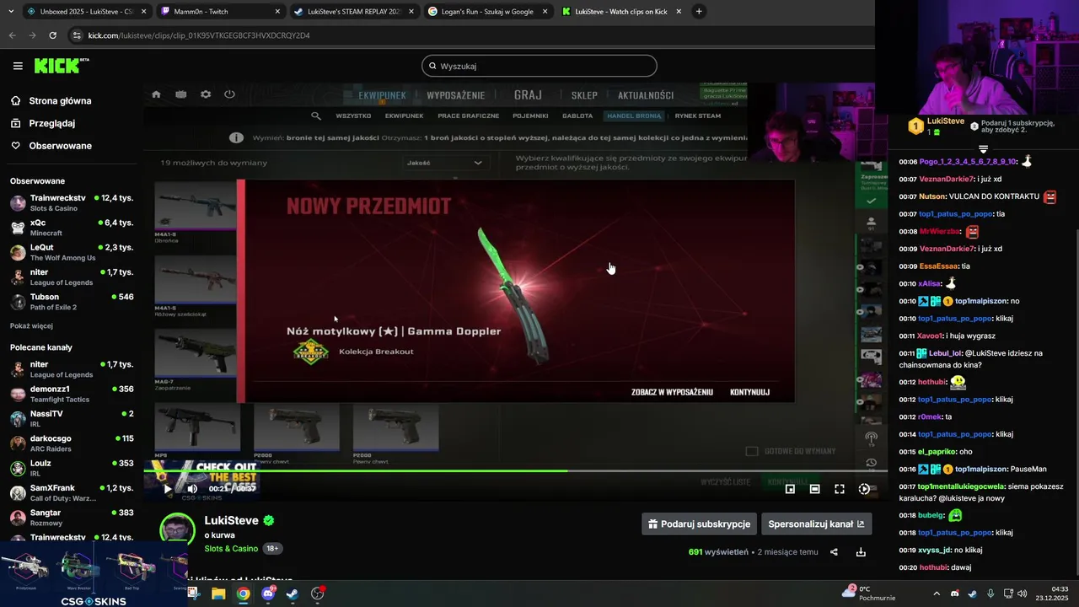
Task: Click Podaruj subskrypcje button
Action: pyautogui.click(x=699, y=524)
